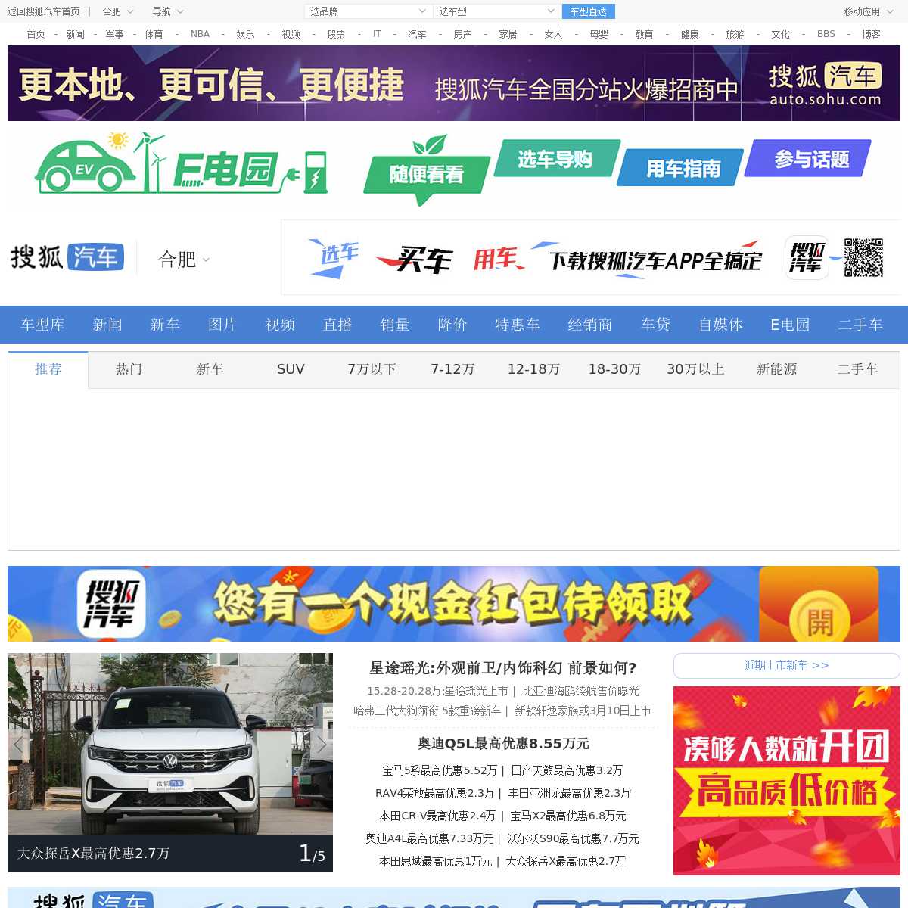The width and height of the screenshot is (908, 908).
Task: Show previous slide in car carousel
Action: coord(18,744)
